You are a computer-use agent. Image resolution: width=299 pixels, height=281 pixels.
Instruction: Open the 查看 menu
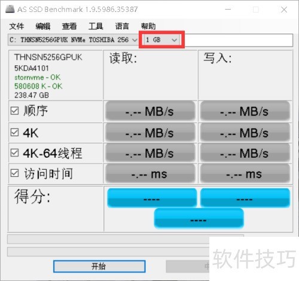tap(69, 26)
